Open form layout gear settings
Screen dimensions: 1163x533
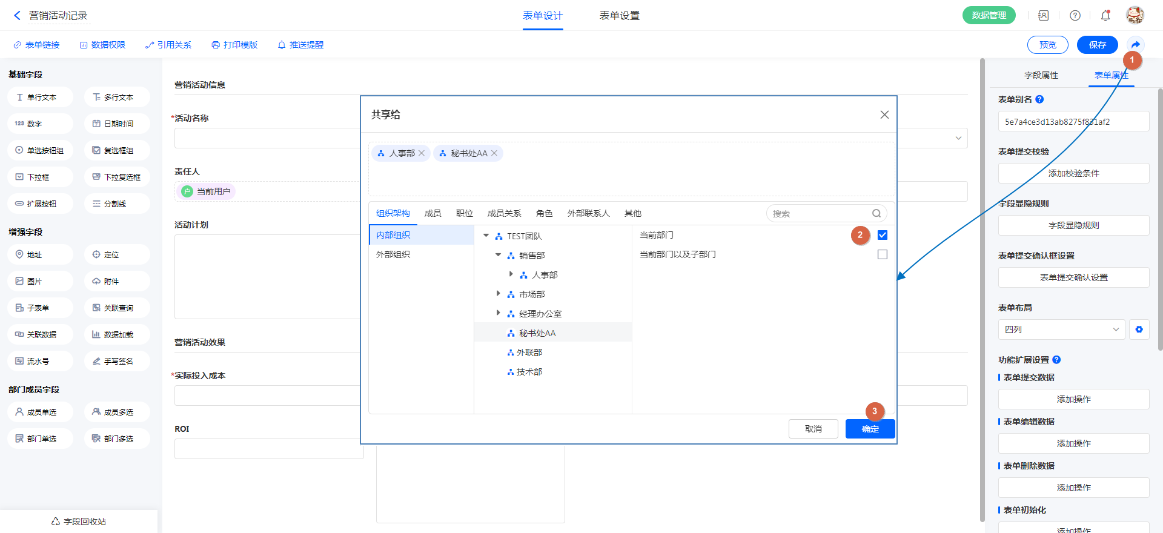point(1139,329)
